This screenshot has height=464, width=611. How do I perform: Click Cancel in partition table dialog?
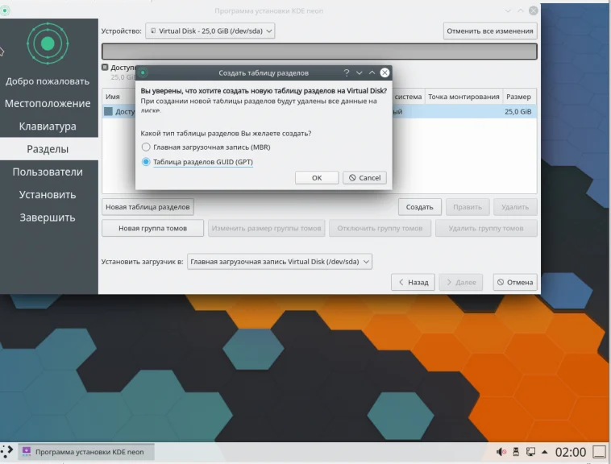click(x=364, y=178)
